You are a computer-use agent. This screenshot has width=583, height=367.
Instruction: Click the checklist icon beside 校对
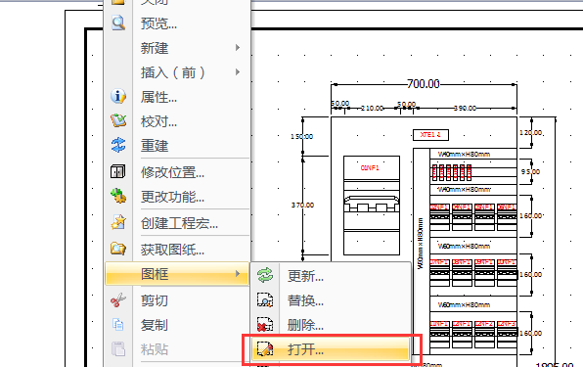(x=118, y=120)
